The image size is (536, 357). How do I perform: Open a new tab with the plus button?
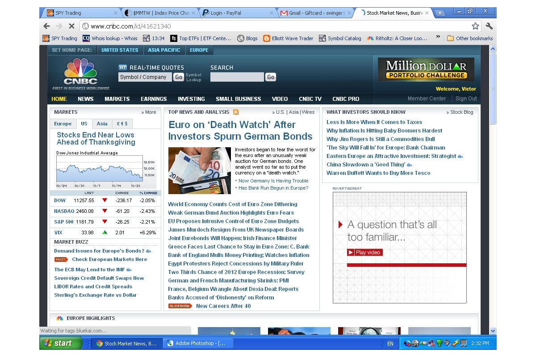(x=440, y=13)
